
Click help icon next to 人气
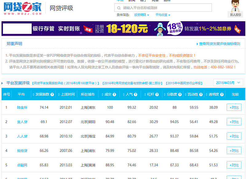tap(136, 95)
